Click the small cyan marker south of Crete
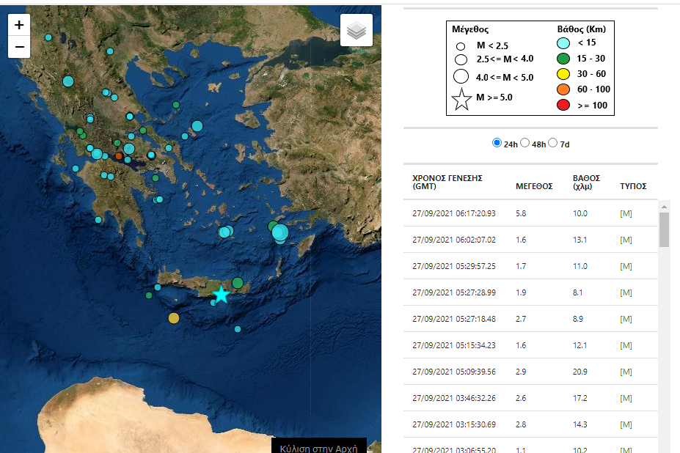680x453 pixels. (x=238, y=329)
